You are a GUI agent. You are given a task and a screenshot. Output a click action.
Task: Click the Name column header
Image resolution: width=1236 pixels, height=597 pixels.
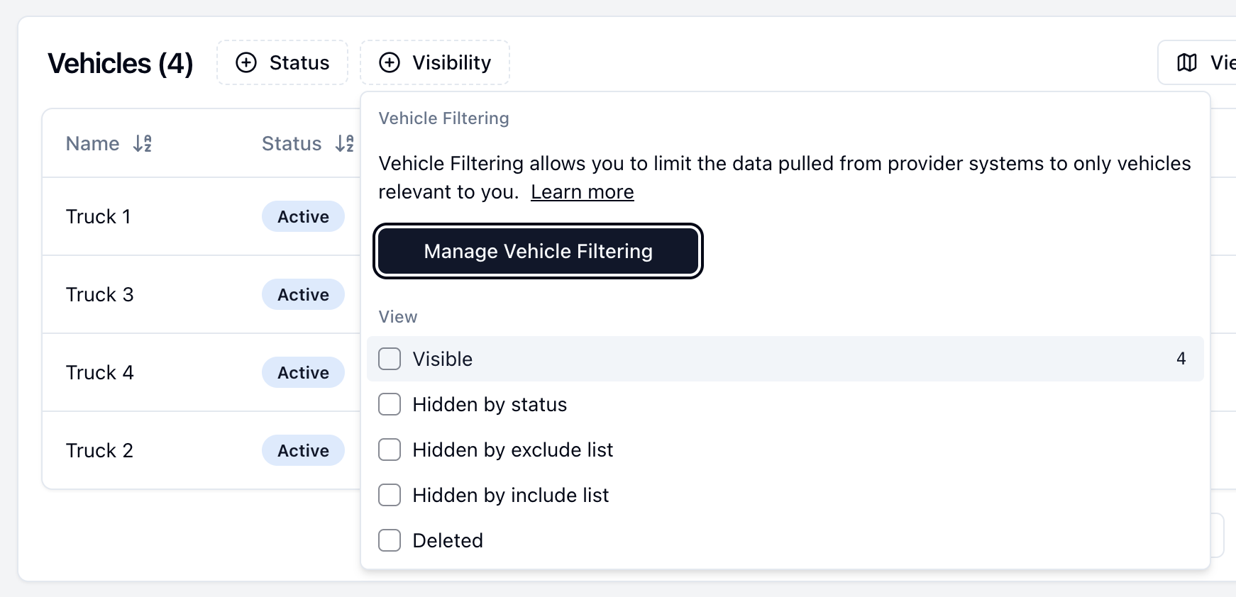(x=92, y=144)
